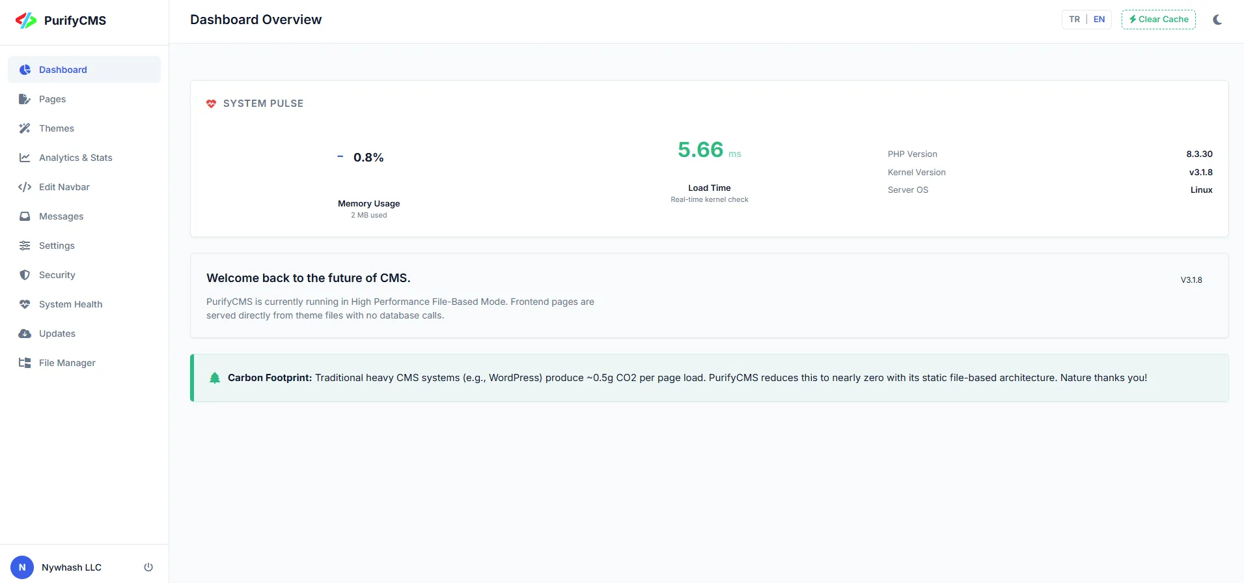Click the Kernel Version label
The image size is (1244, 583).
tap(917, 173)
